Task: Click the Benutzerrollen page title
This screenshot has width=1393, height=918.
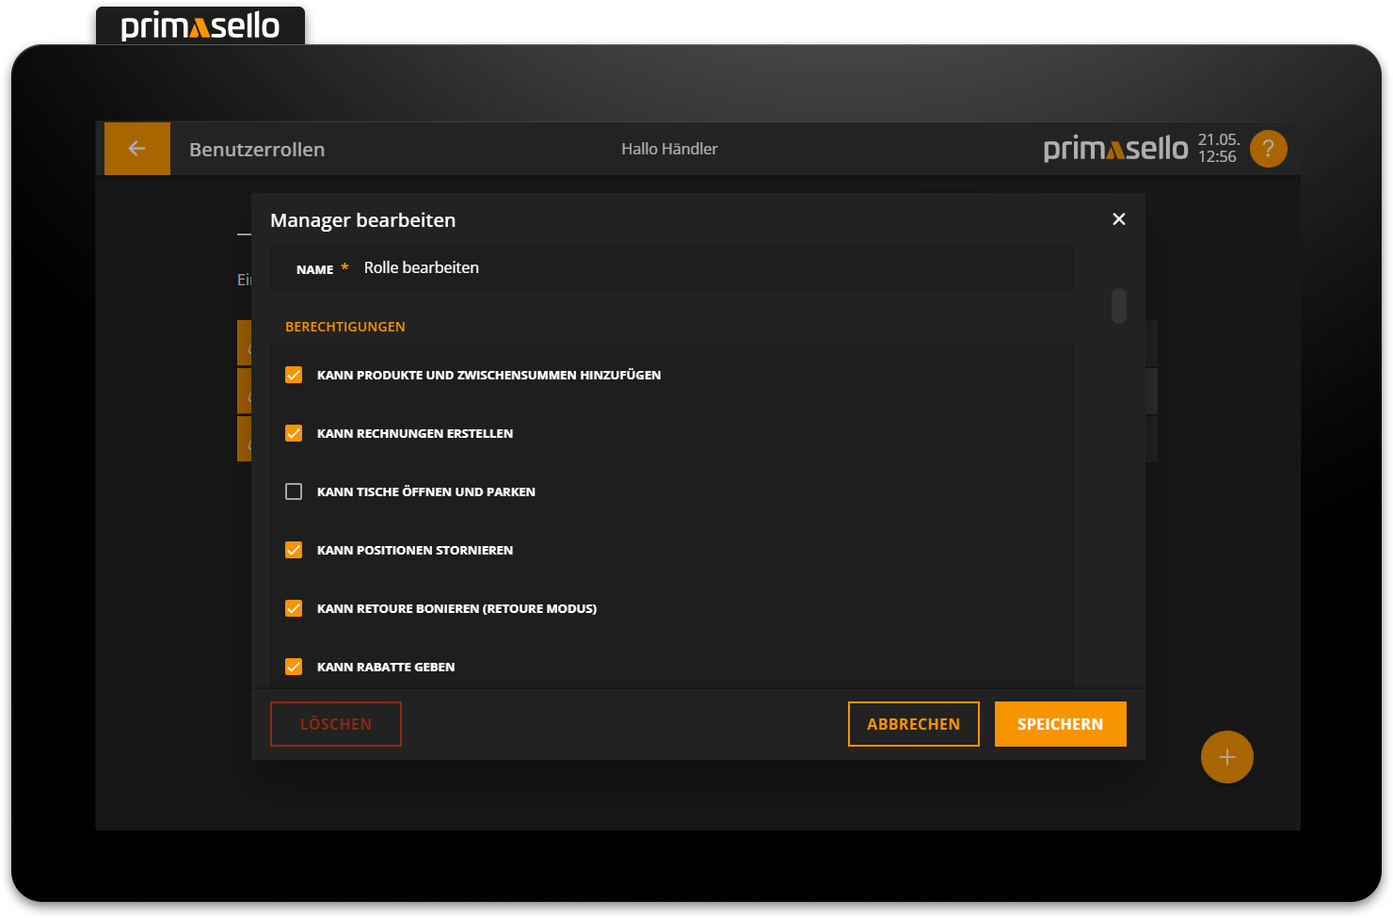Action: click(x=257, y=150)
